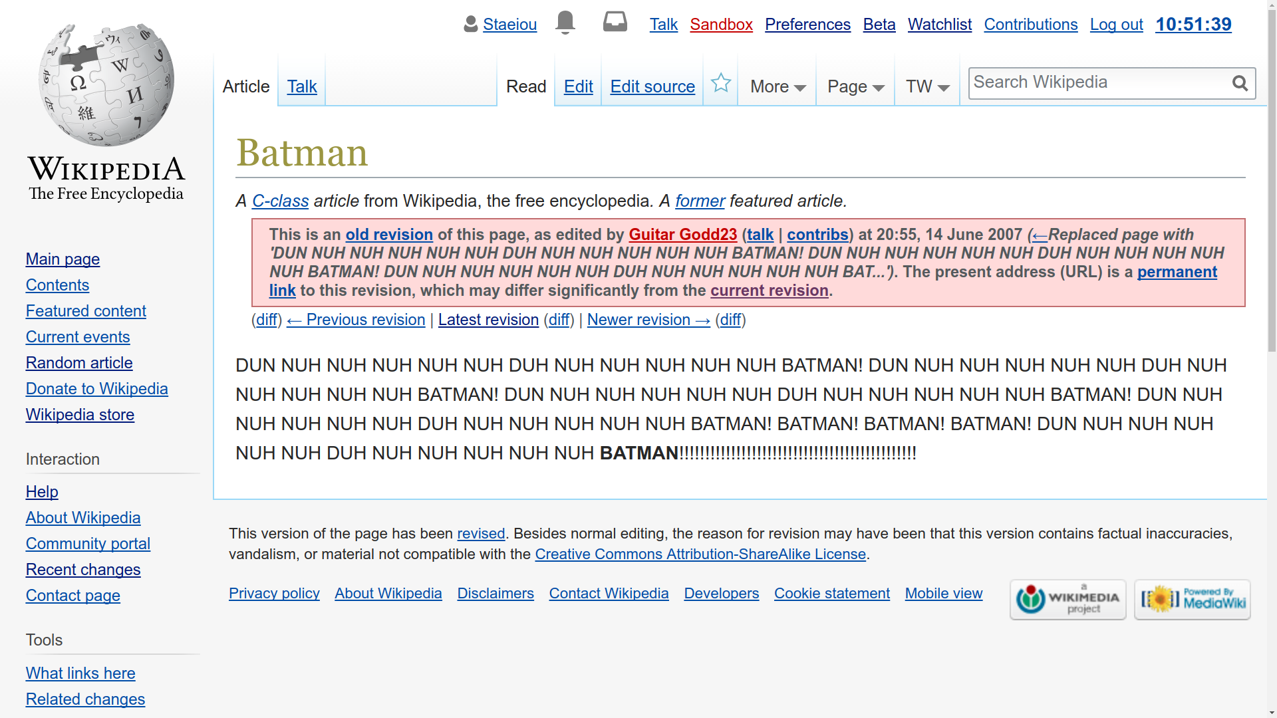Screen dimensions: 1277x718
Task: Open Guitar Godd23's contribs link
Action: pos(817,235)
